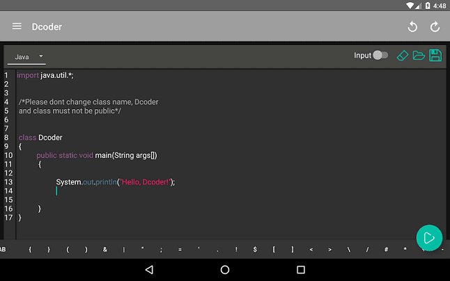Save code with the floppy disk icon
The width and height of the screenshot is (450, 281).
pos(435,56)
